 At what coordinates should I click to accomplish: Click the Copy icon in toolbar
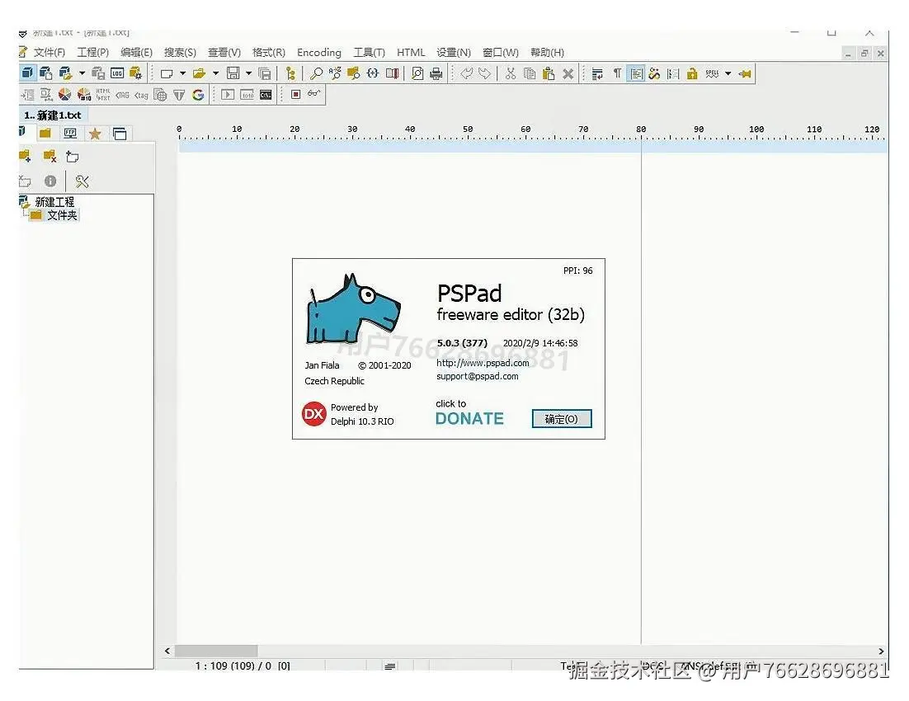(530, 73)
